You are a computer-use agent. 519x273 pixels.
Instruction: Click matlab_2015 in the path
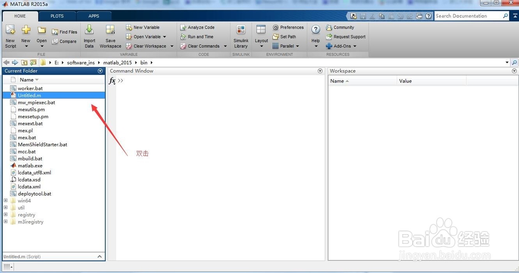click(117, 62)
